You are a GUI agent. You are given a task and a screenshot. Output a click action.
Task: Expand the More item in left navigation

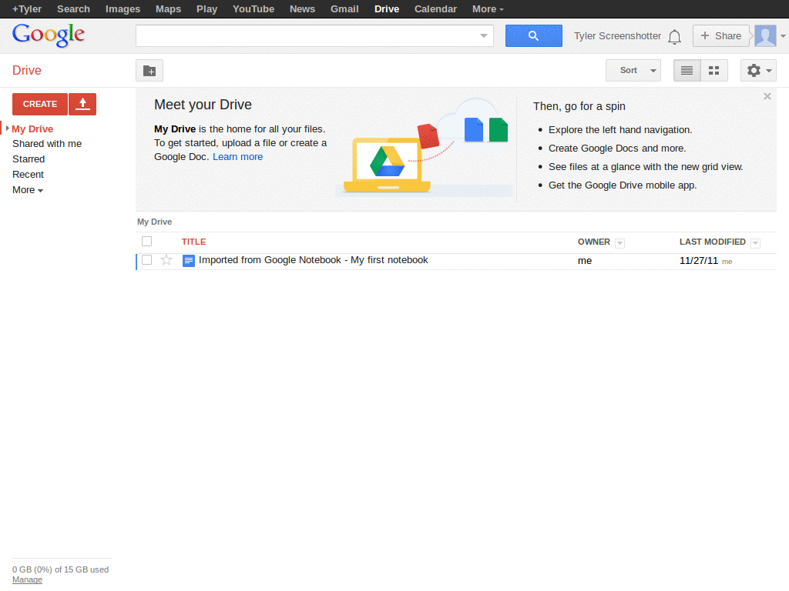(x=28, y=190)
